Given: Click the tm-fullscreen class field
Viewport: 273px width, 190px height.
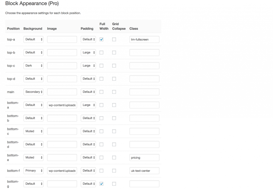Looking at the screenshot, I should coord(144,39).
